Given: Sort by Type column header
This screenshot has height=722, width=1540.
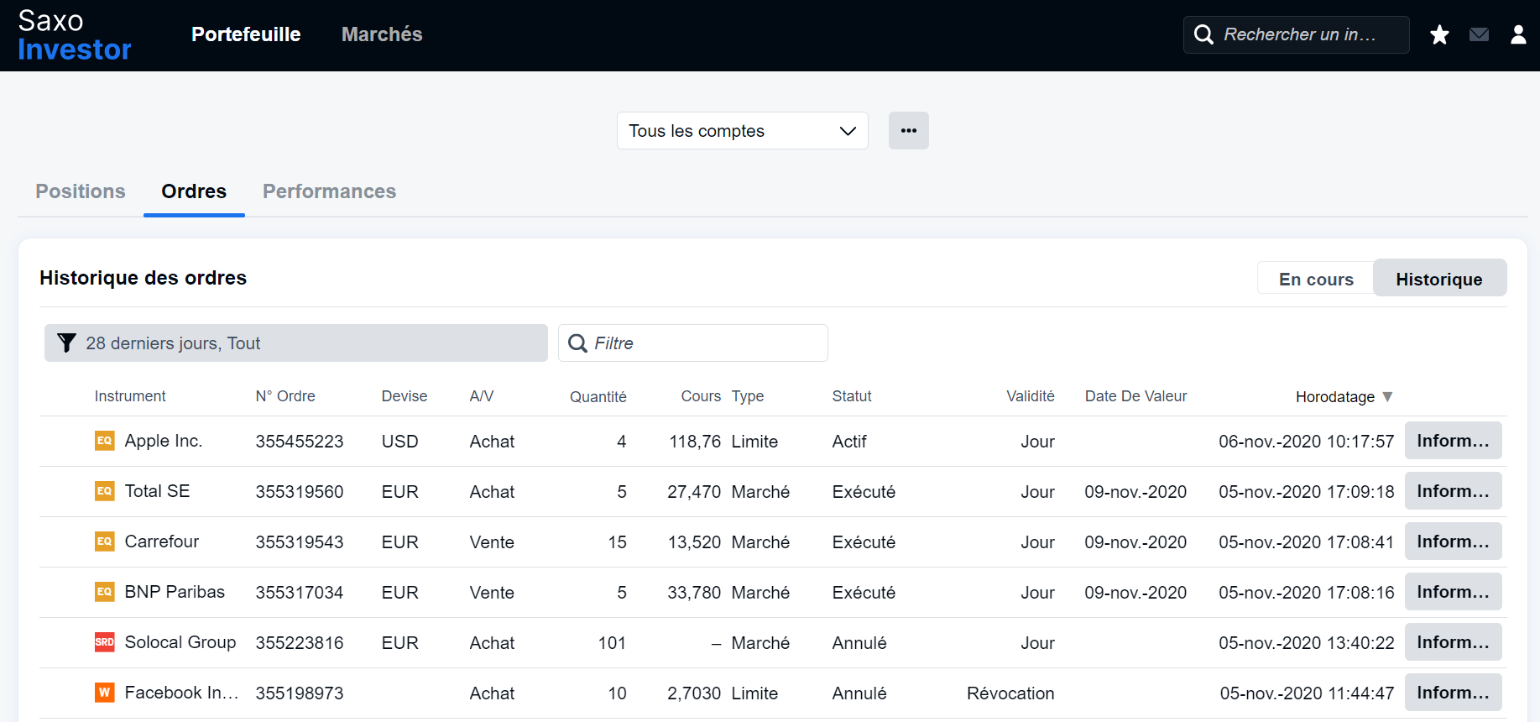Looking at the screenshot, I should 748,396.
